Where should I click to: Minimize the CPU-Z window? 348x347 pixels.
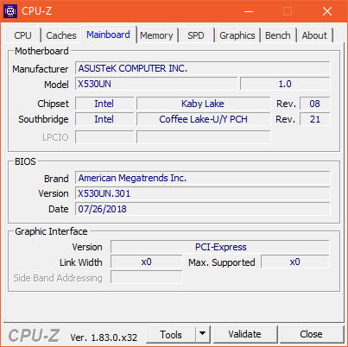tap(249, 11)
